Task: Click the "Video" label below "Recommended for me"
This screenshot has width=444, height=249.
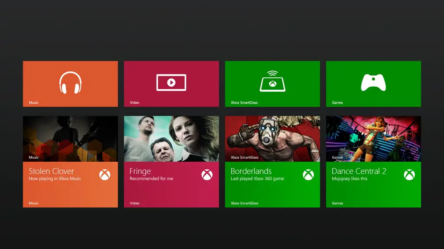Action: pyautogui.click(x=134, y=203)
